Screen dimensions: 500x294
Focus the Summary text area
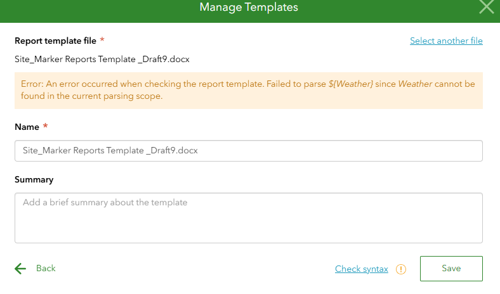click(x=248, y=218)
